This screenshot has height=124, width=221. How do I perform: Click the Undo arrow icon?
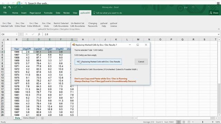pos(10,7)
